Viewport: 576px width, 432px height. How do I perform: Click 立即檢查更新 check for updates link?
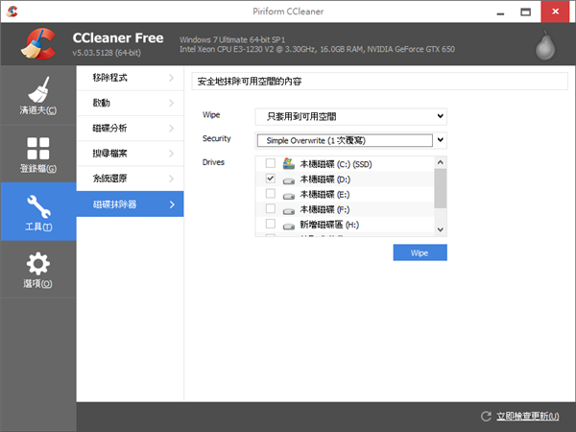pyautogui.click(x=527, y=417)
